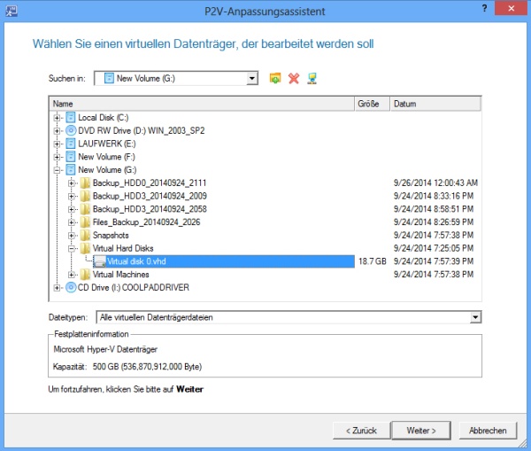Expand the Backup_HDD3_20140924_2009 folder node
This screenshot has height=451, width=531.
tap(71, 196)
